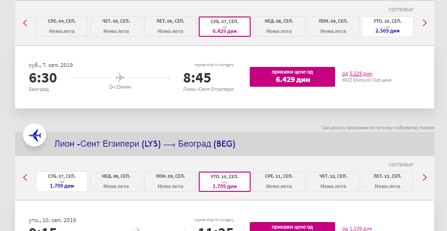
Task: Choose outbound Monday 09 Sep date cell
Action: tap(333, 27)
